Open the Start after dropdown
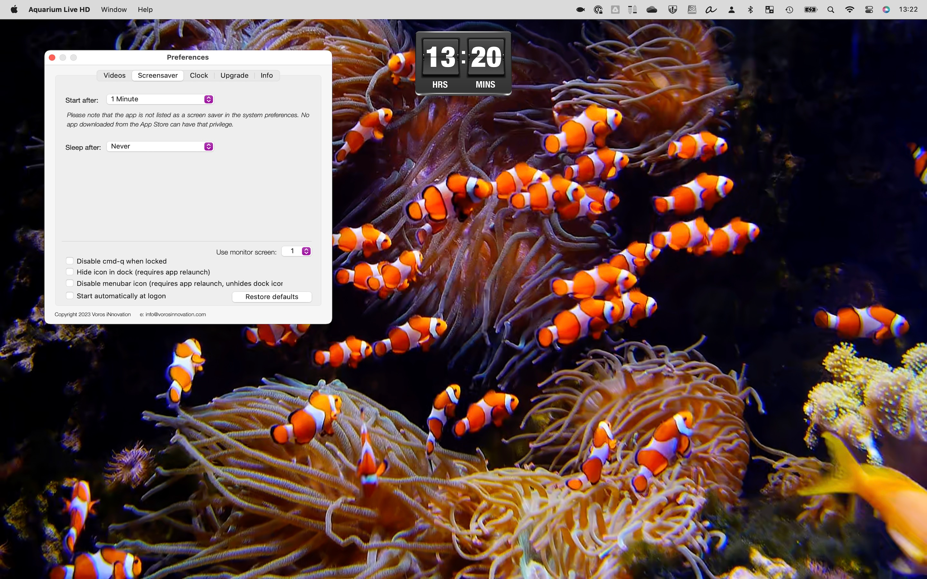This screenshot has height=579, width=927. tap(160, 99)
